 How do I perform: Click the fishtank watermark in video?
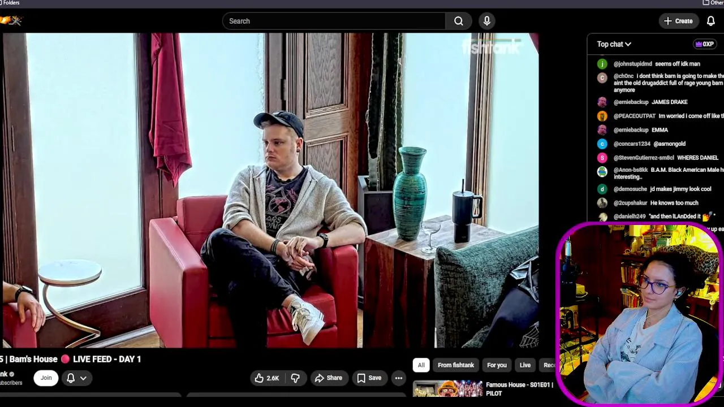coord(491,47)
